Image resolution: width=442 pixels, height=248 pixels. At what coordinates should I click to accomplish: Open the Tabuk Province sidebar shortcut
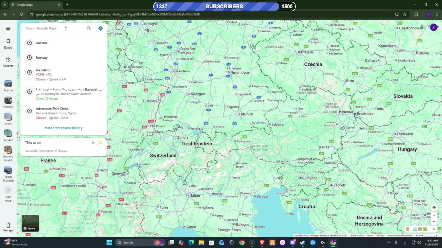8,174
